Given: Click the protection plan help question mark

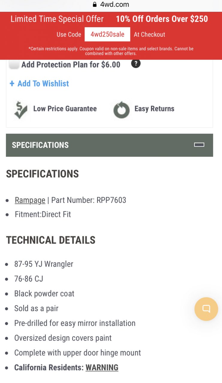Looking at the screenshot, I should [136, 63].
